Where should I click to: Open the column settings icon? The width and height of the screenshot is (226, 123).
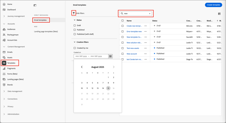coord(219,14)
